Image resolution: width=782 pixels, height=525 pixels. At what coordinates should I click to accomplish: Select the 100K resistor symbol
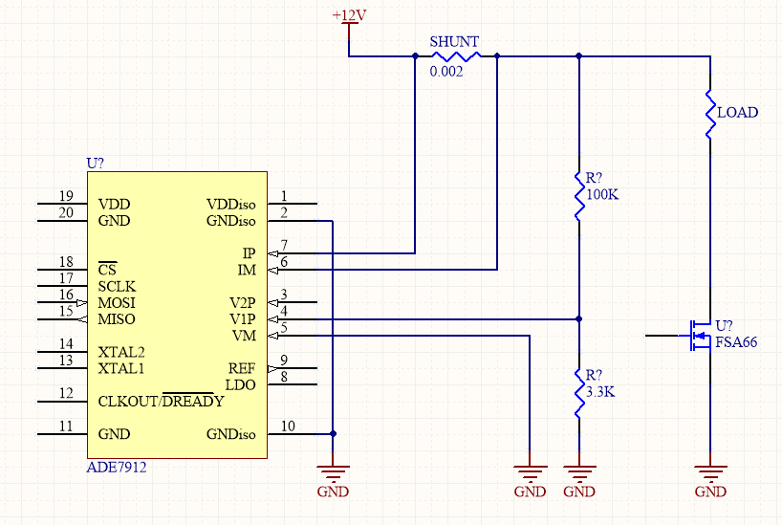579,196
